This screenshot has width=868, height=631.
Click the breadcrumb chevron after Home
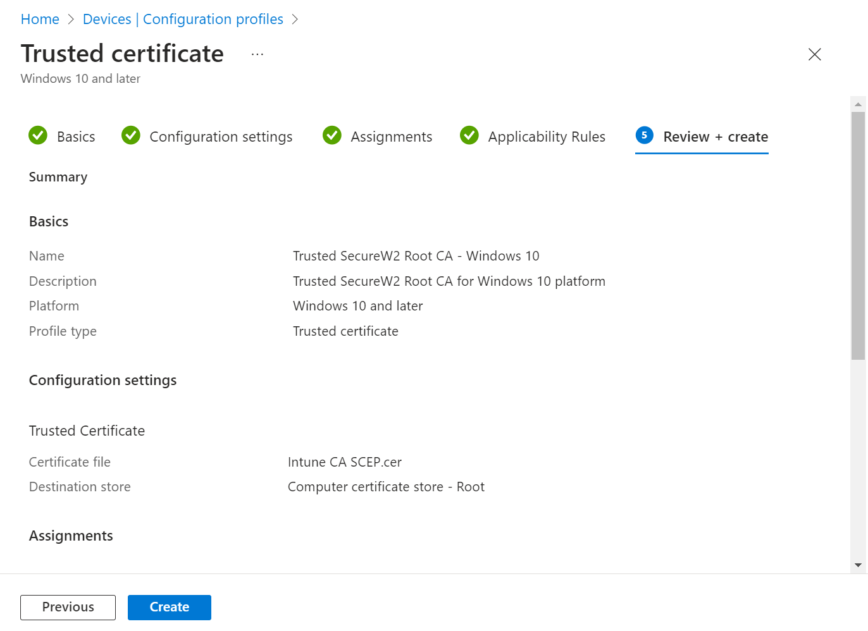pos(71,20)
